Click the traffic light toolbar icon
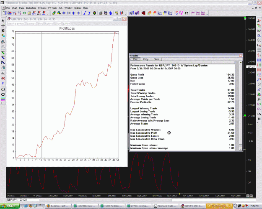This screenshot has height=209, width=262. point(95,13)
